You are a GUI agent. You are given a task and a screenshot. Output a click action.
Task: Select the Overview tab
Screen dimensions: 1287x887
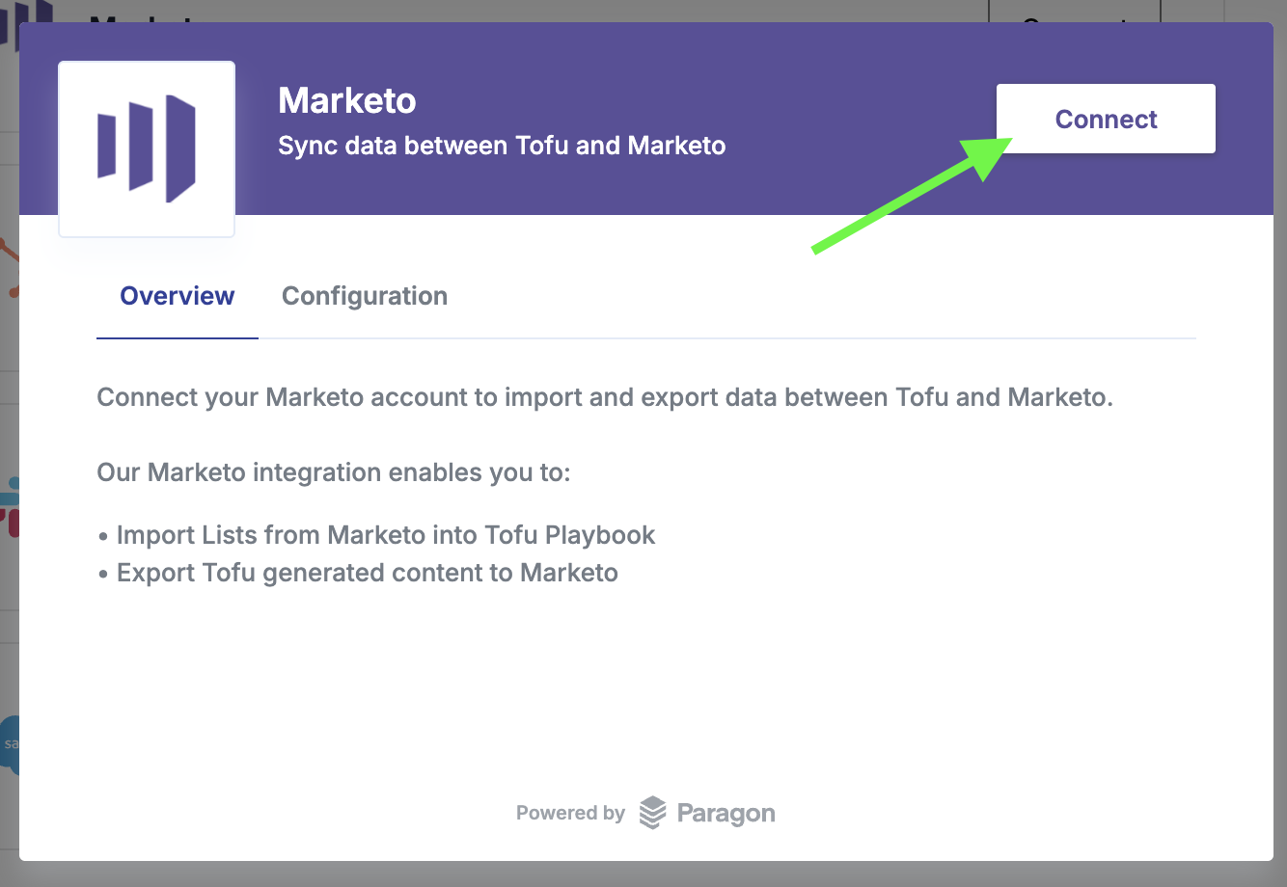[x=178, y=296]
